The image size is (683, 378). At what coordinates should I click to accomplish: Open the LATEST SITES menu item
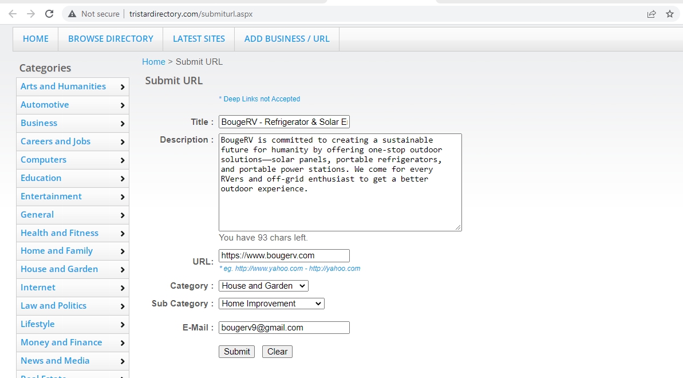[199, 39]
